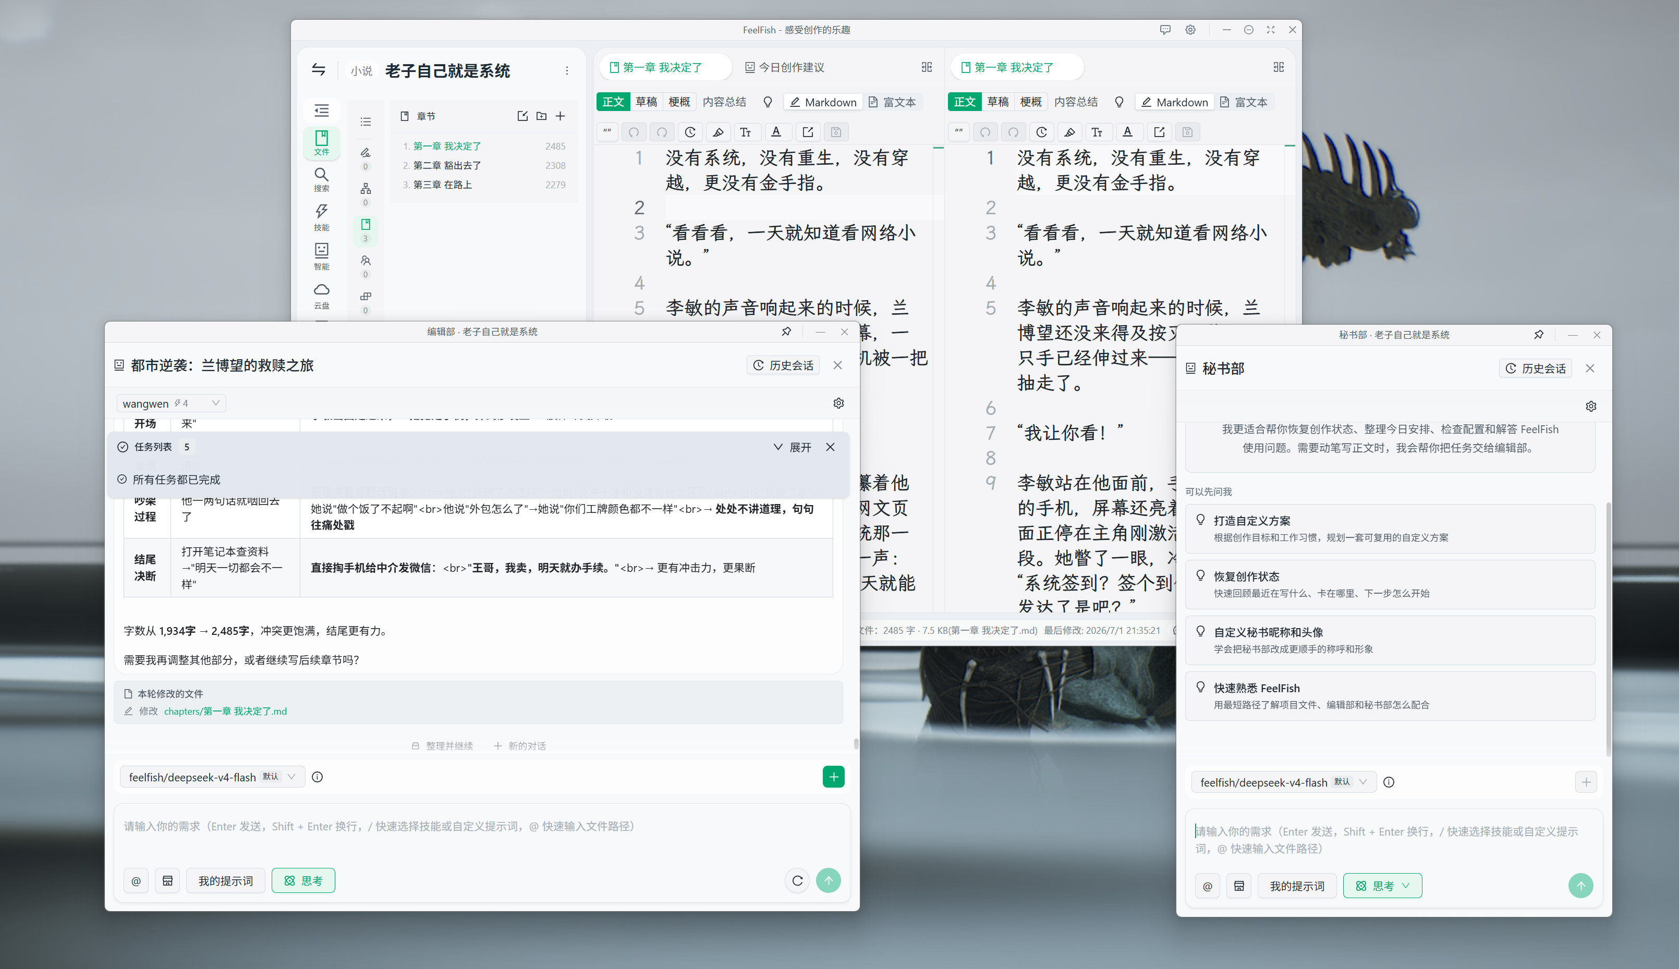Expand the task list panel
This screenshot has height=969, width=1679.
tap(792, 447)
